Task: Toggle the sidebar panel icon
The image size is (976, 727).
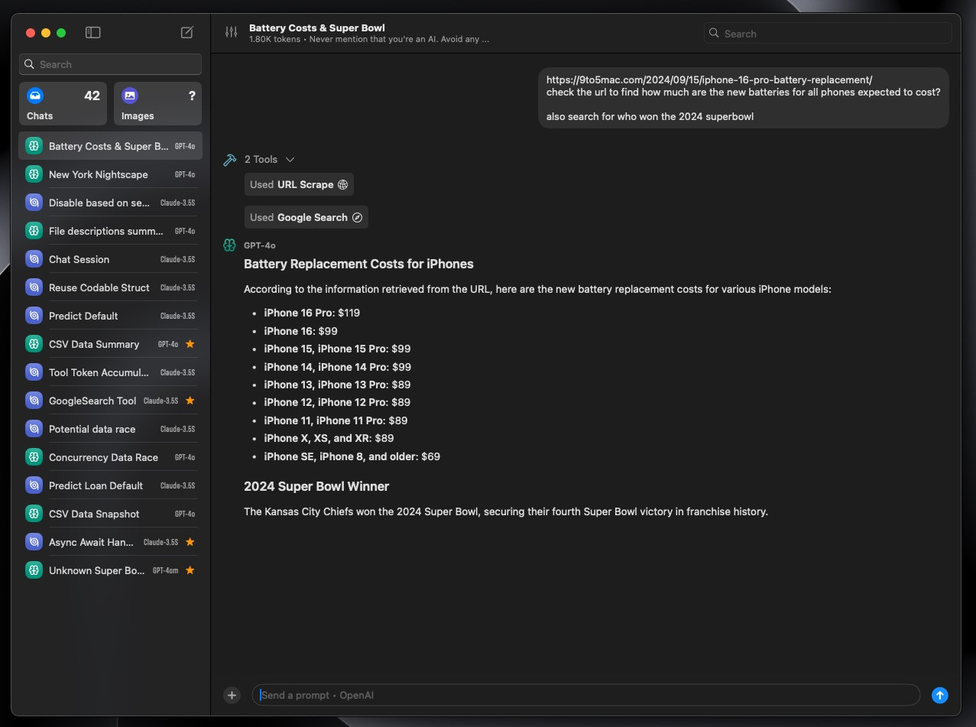Action: pos(92,32)
